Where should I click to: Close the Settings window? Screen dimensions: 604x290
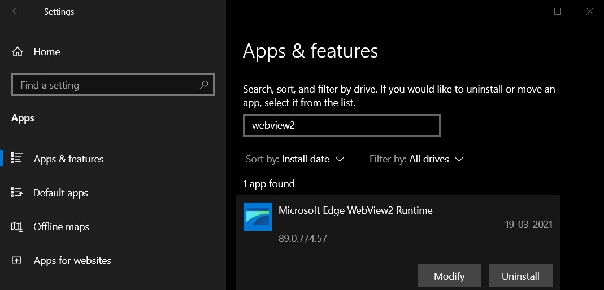point(589,11)
